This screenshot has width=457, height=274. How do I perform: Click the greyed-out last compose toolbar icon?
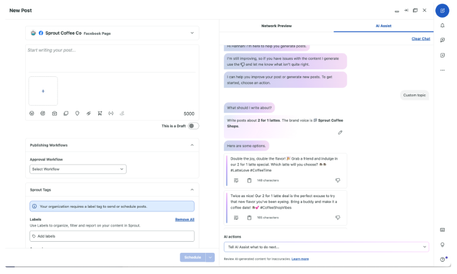pos(122,113)
